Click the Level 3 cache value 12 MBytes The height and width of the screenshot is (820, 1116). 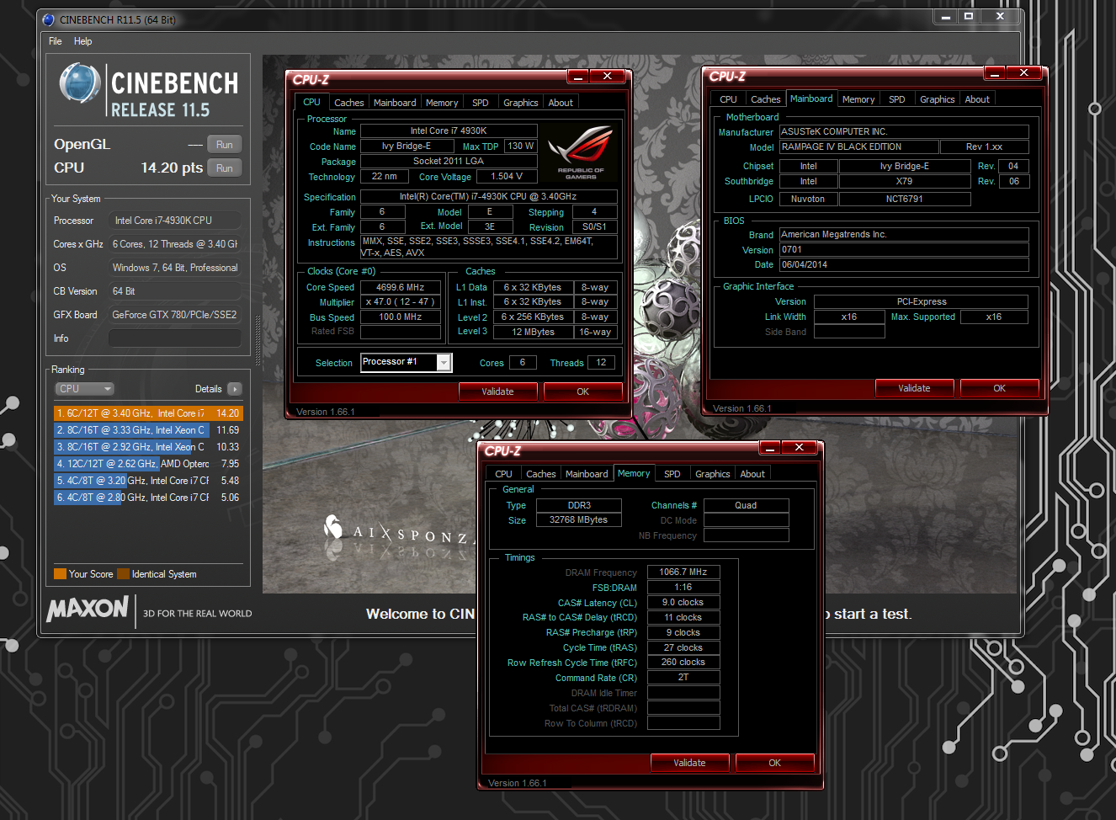point(533,333)
